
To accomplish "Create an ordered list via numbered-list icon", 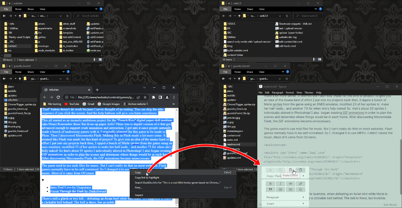I will tap(280, 189).
